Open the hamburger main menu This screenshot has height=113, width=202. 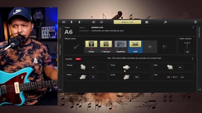click(64, 22)
